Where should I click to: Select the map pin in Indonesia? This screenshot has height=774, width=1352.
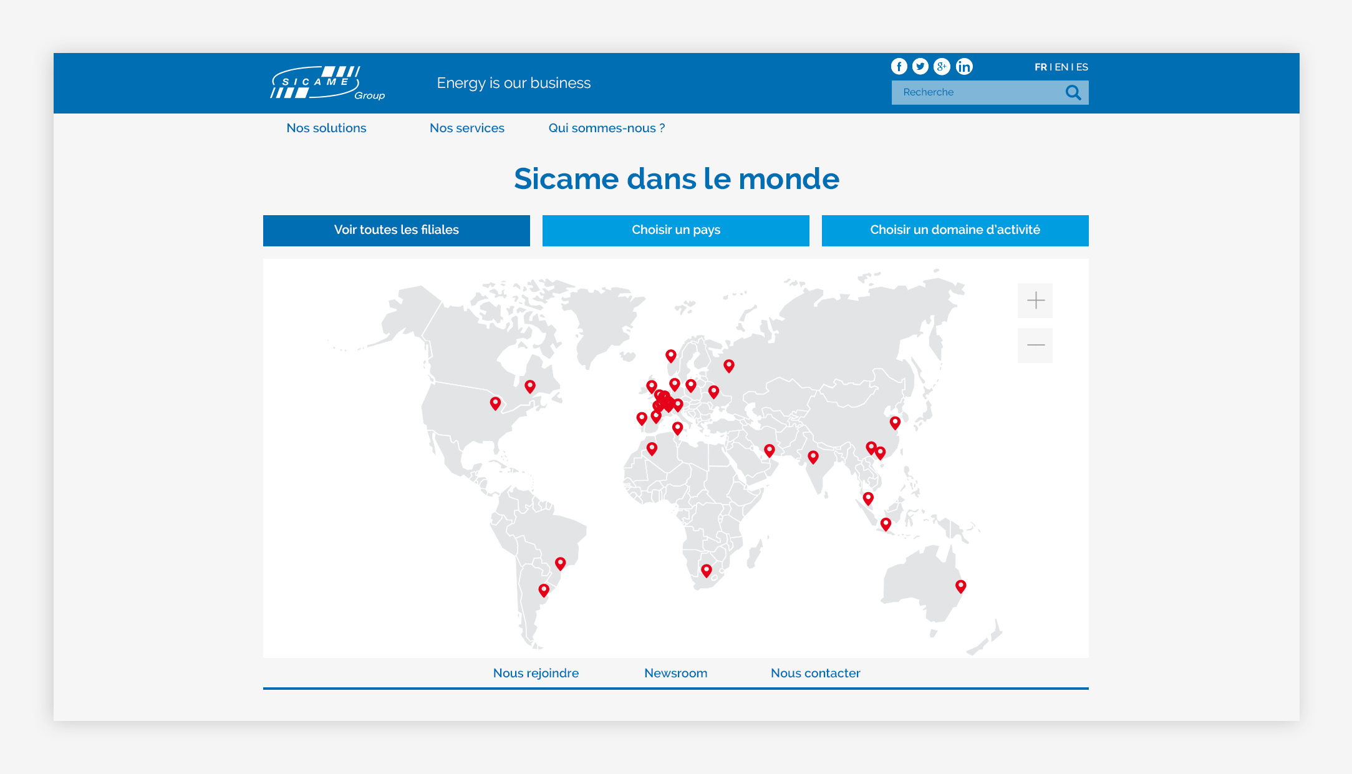click(x=886, y=525)
